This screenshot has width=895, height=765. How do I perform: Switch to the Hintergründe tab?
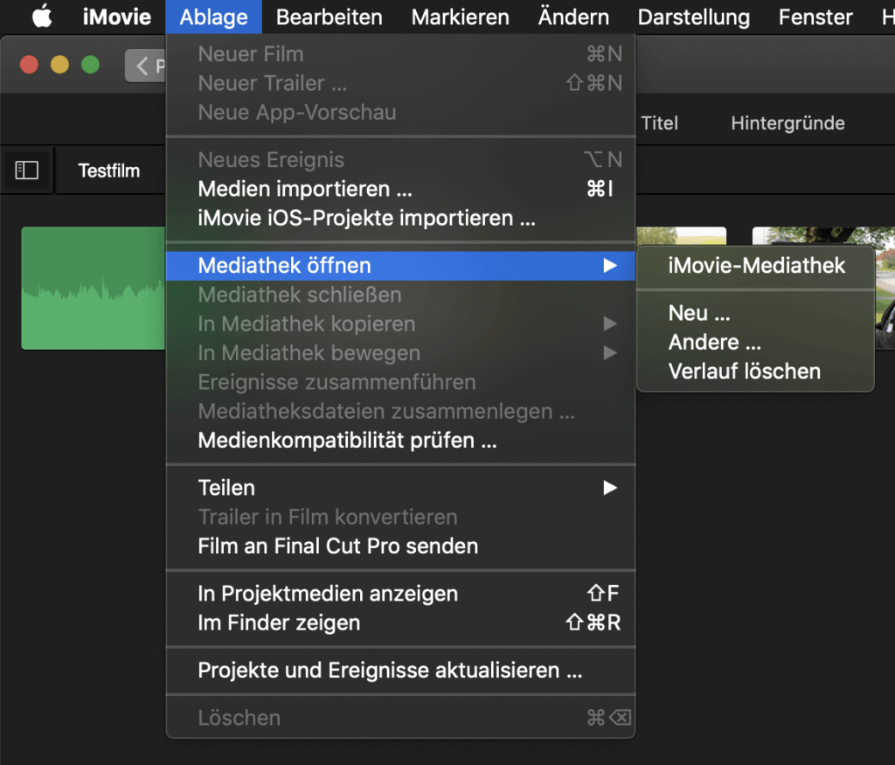[x=787, y=123]
